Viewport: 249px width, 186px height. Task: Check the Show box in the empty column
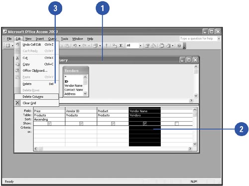(177, 124)
